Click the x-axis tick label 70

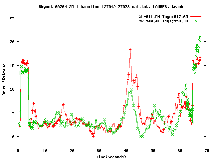[x=207, y=151]
